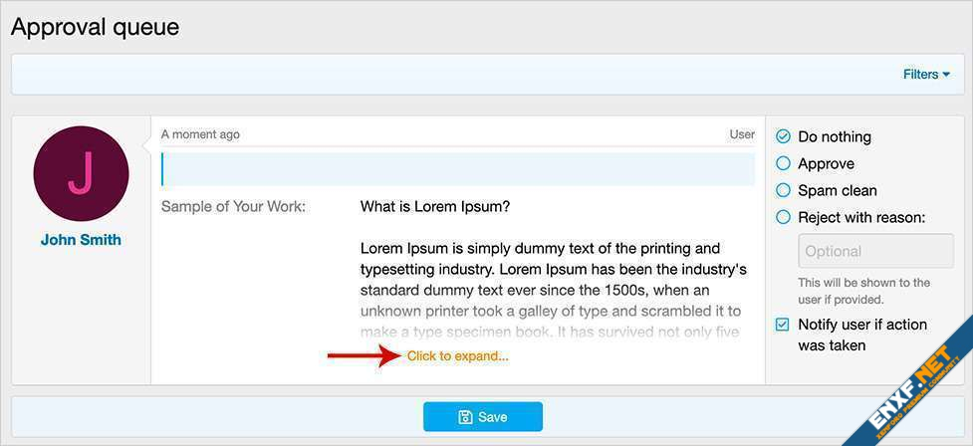Click the floppy disk icon on Save
This screenshot has height=446, width=973.
tap(465, 417)
